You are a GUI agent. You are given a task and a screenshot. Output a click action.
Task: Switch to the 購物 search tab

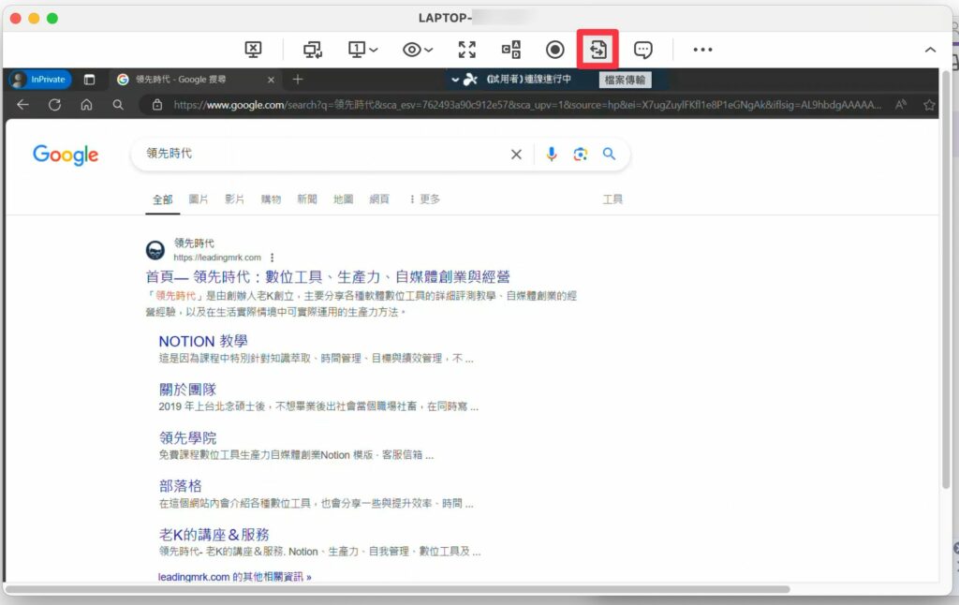click(x=271, y=199)
